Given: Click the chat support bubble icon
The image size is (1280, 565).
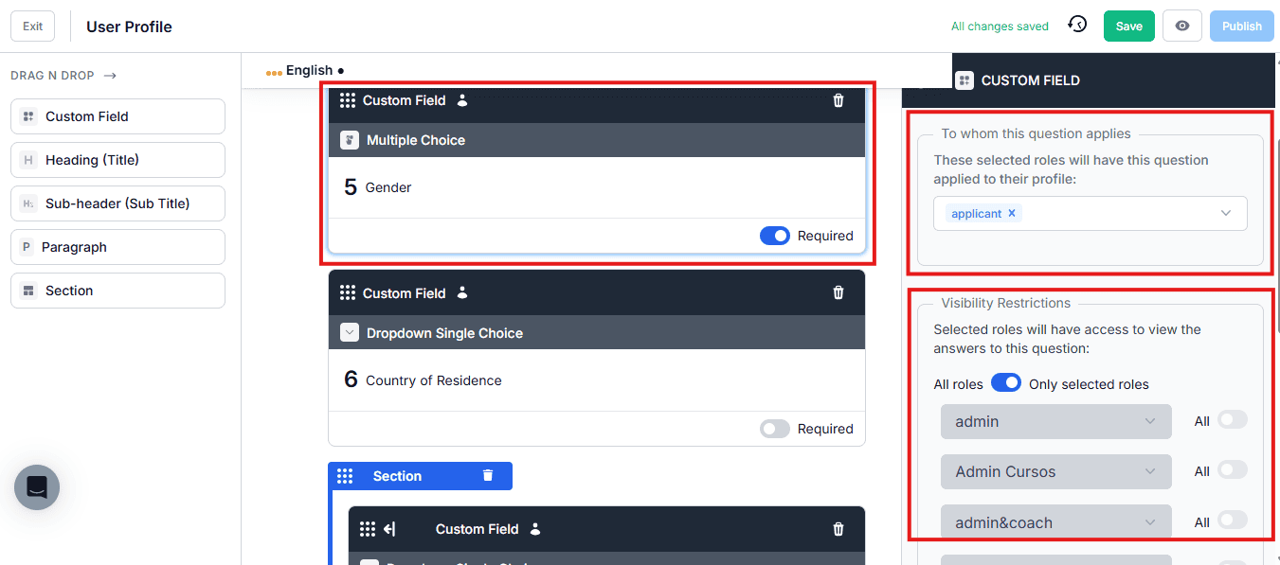Looking at the screenshot, I should 36,487.
